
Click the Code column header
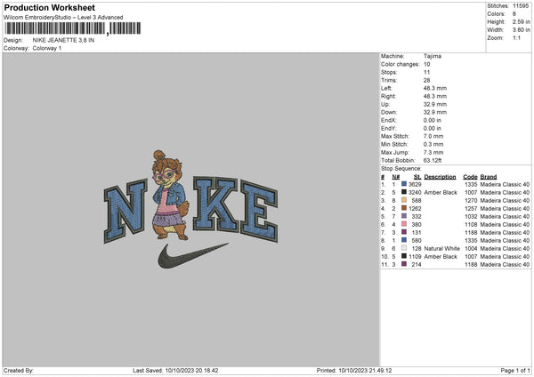pos(470,177)
